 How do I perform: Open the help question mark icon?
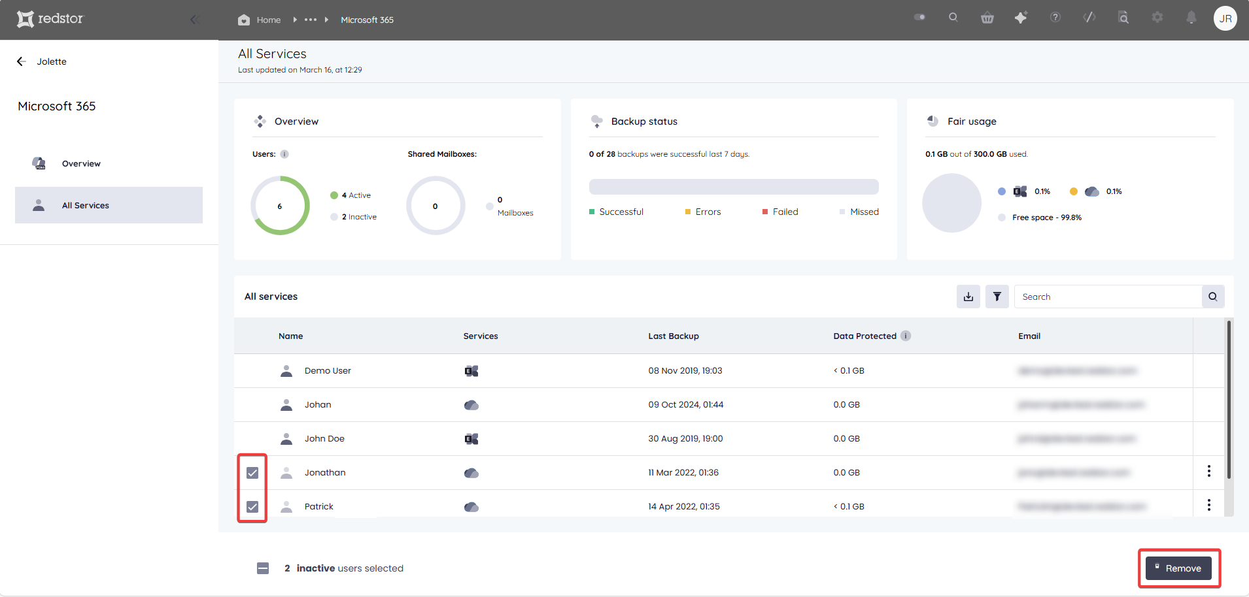tap(1055, 18)
